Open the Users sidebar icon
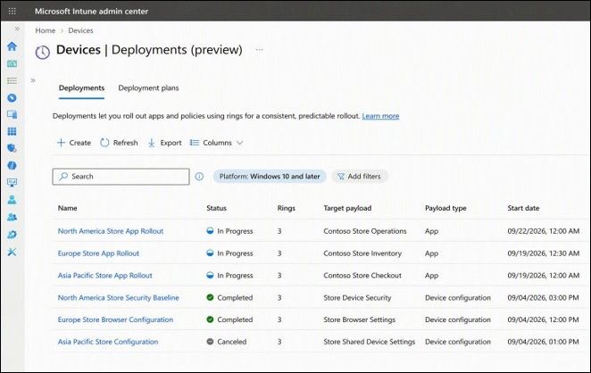 tap(12, 200)
